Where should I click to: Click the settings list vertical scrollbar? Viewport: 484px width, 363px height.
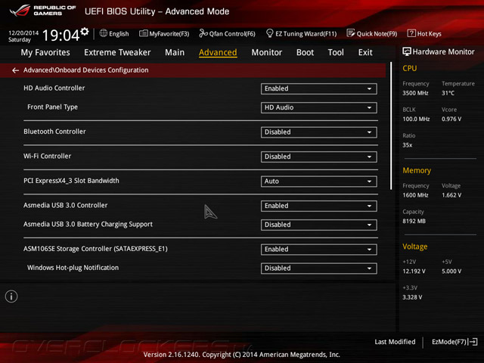(391, 126)
